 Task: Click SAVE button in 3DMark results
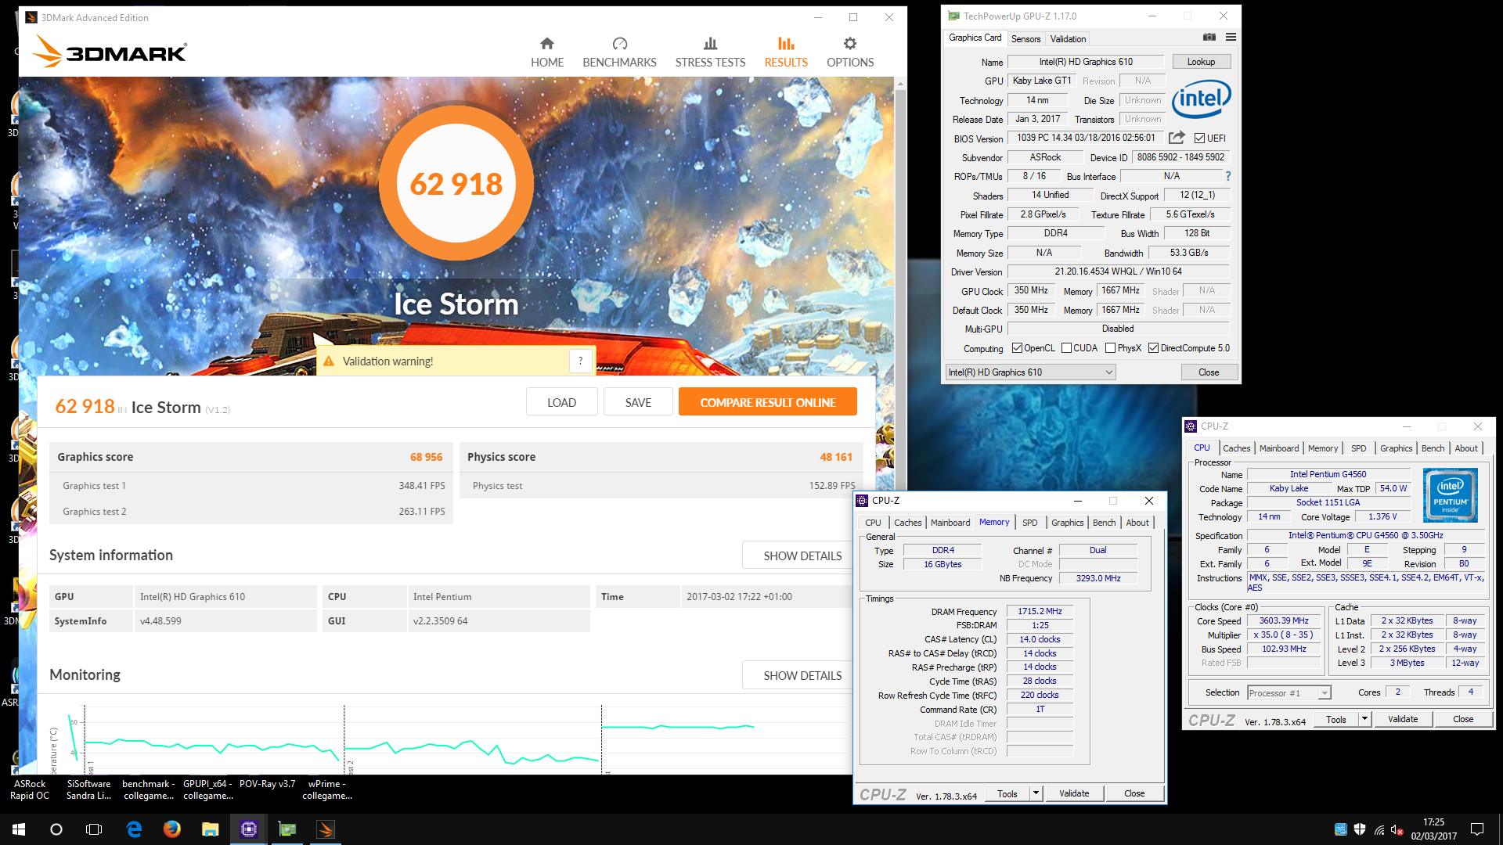pos(638,402)
